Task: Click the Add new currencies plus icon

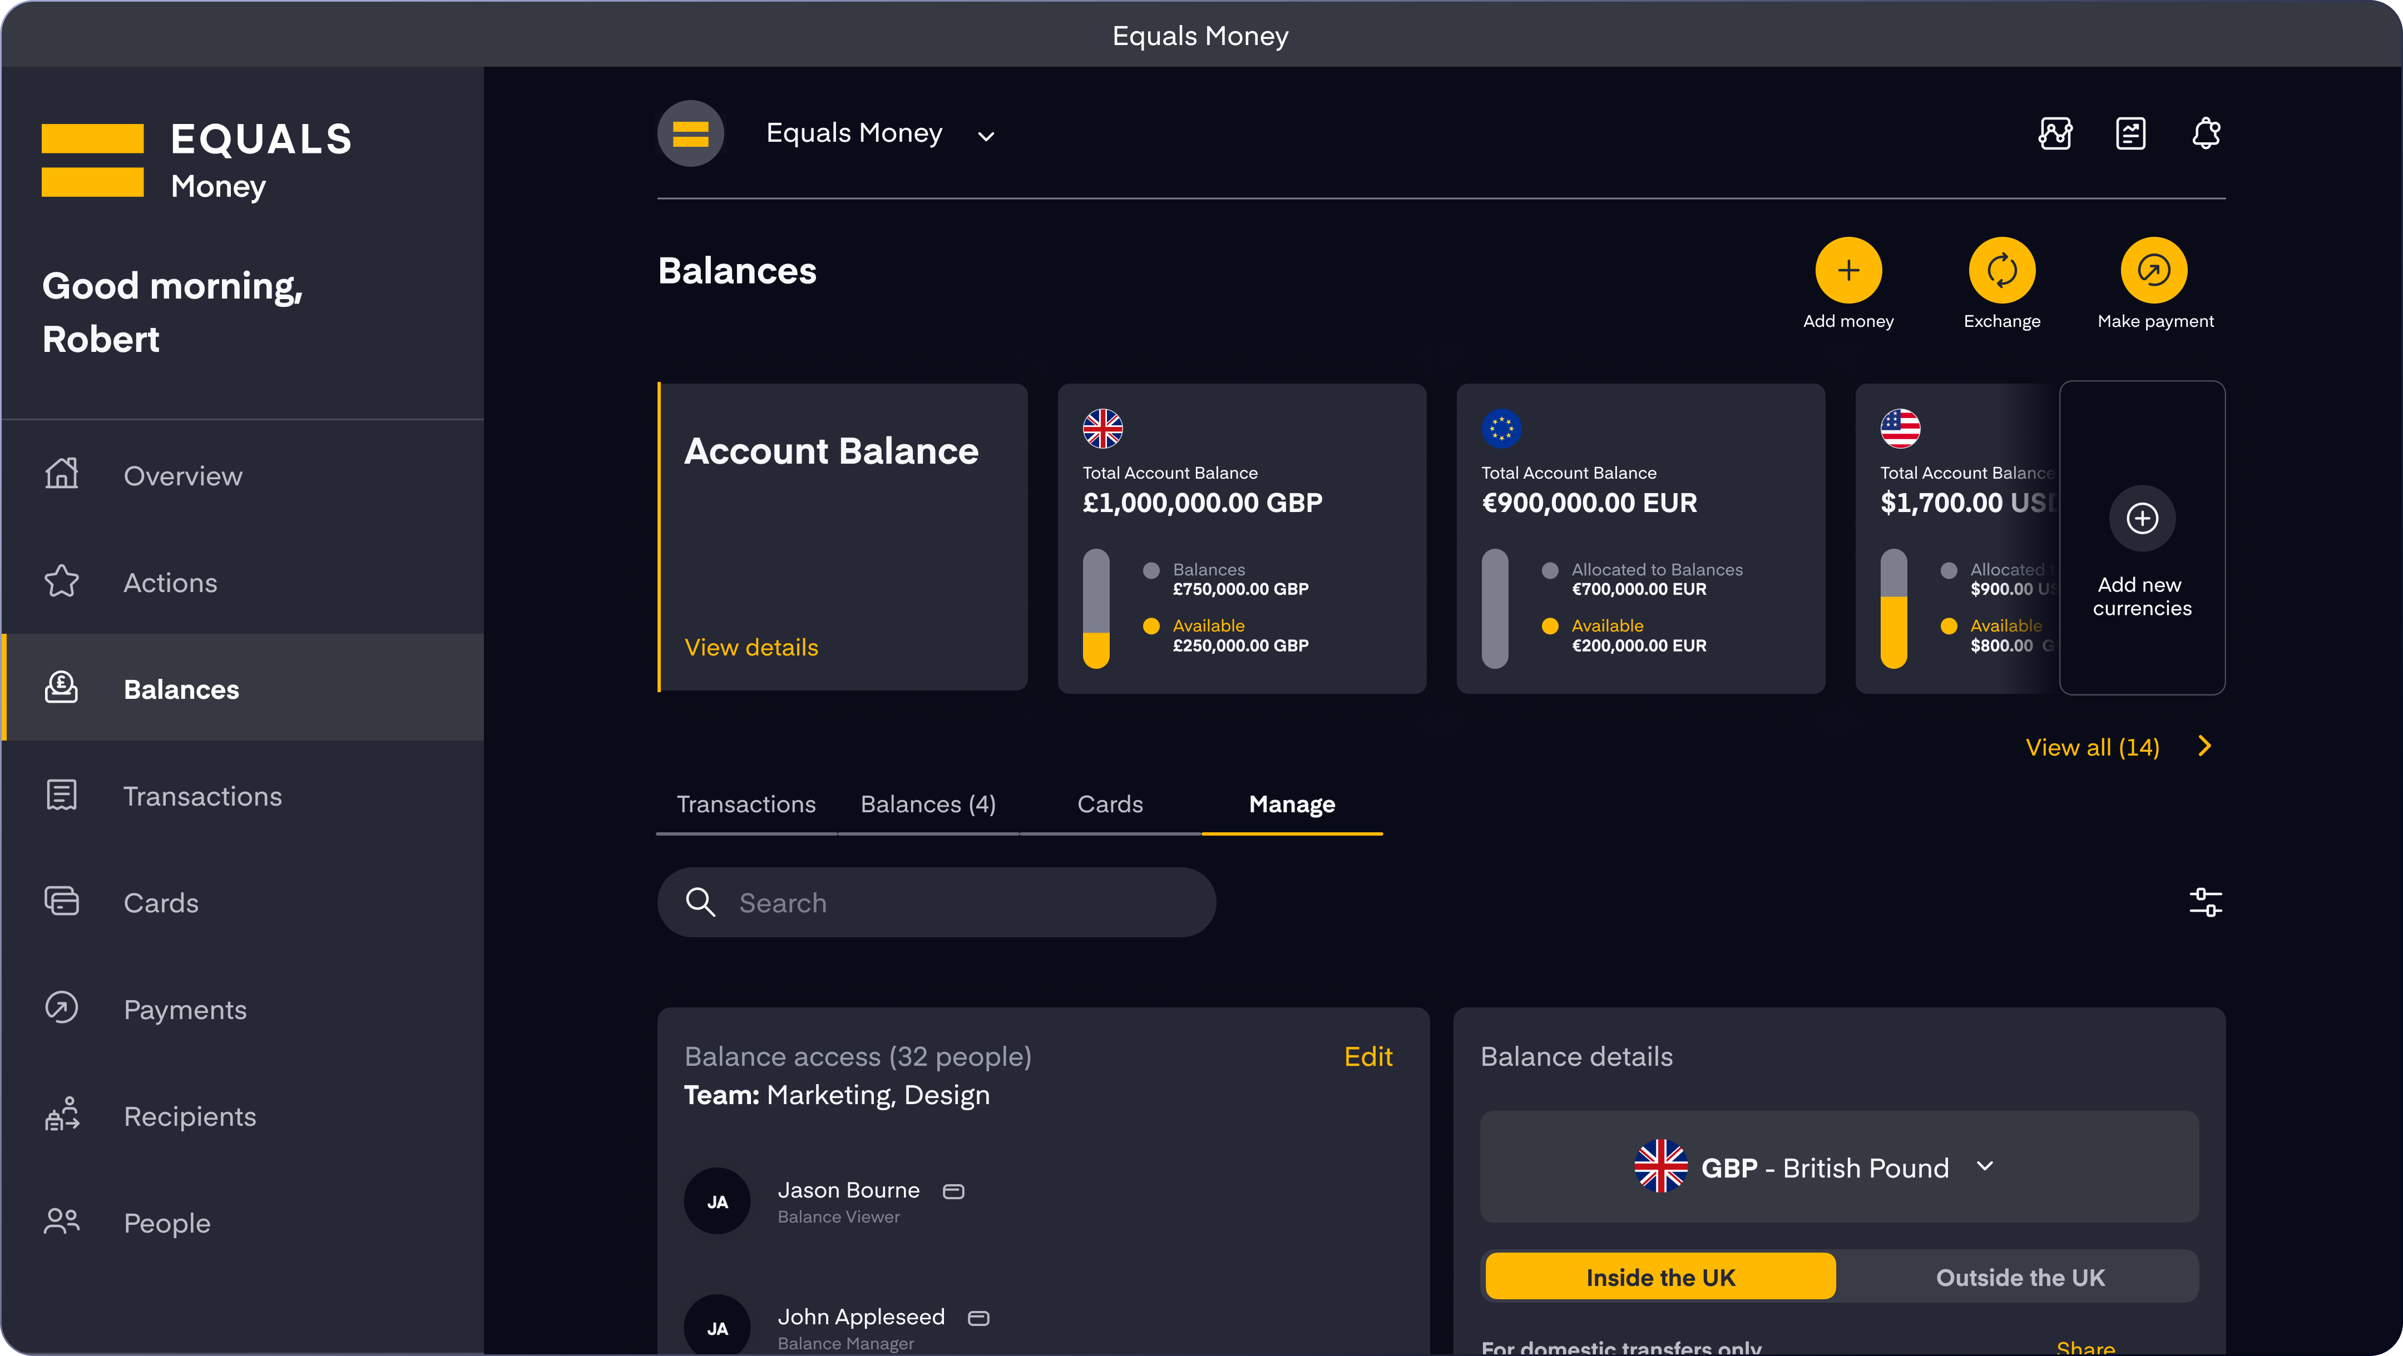Action: click(2142, 519)
